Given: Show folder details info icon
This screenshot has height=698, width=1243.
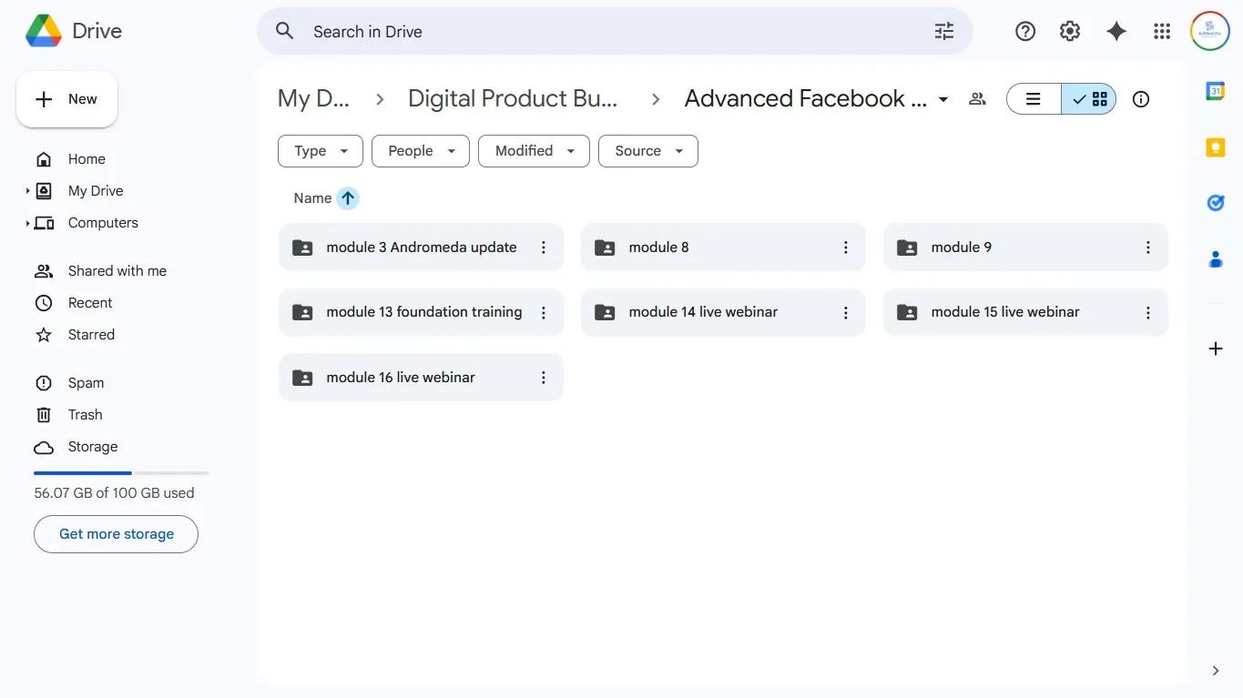Looking at the screenshot, I should tap(1140, 99).
